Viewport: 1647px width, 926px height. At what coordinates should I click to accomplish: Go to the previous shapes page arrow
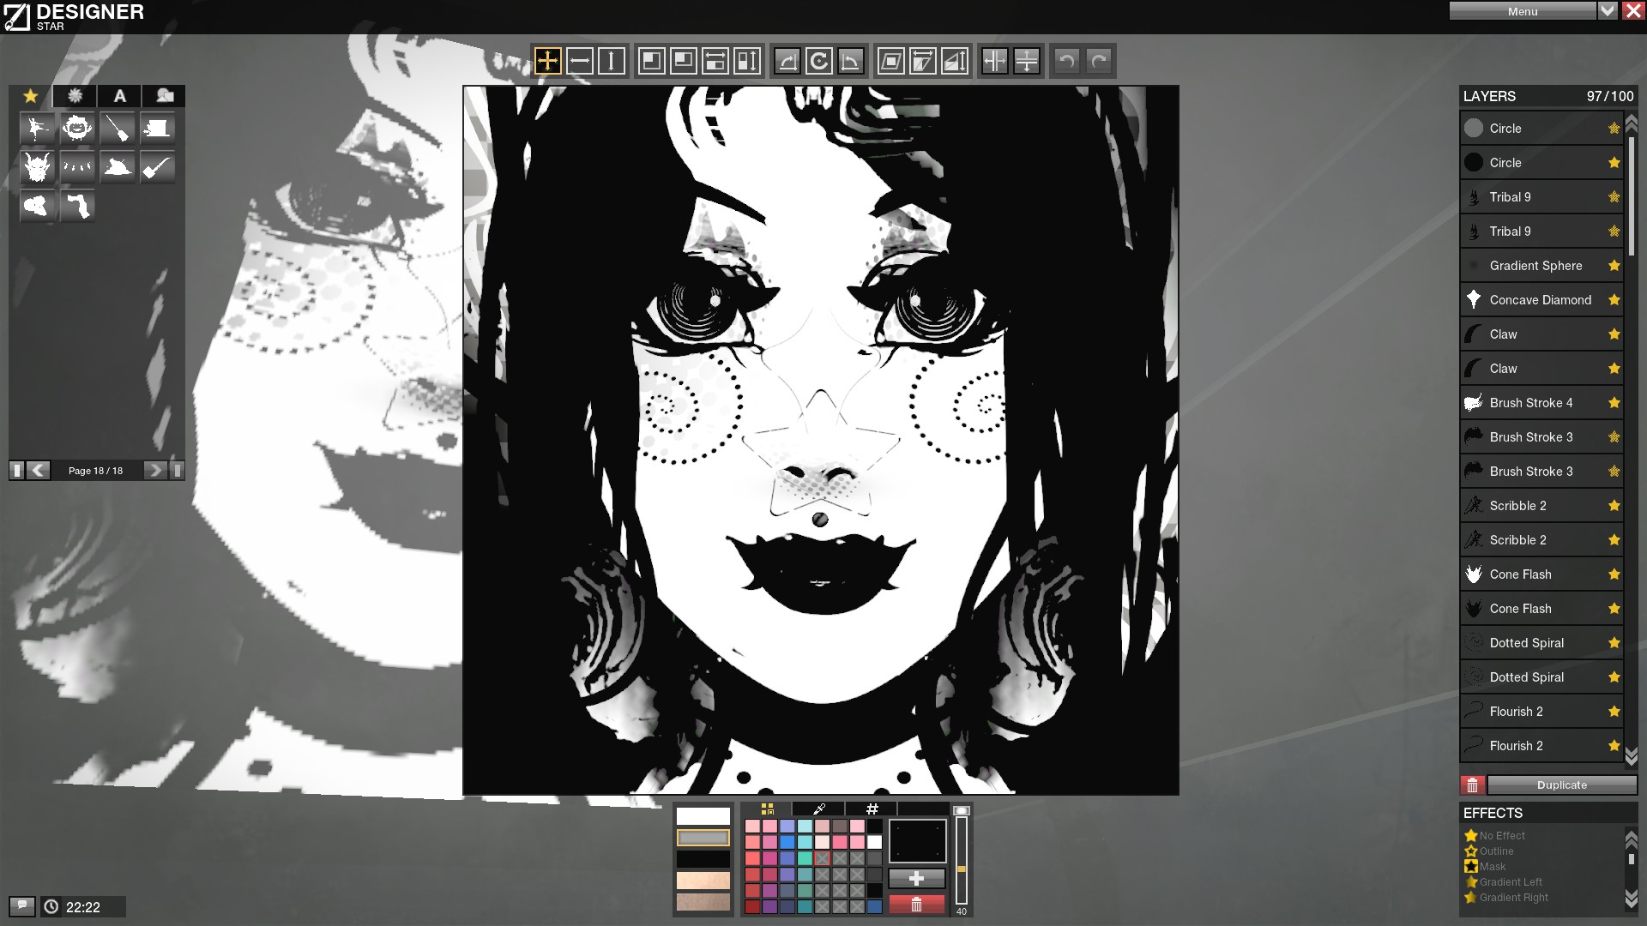[38, 470]
